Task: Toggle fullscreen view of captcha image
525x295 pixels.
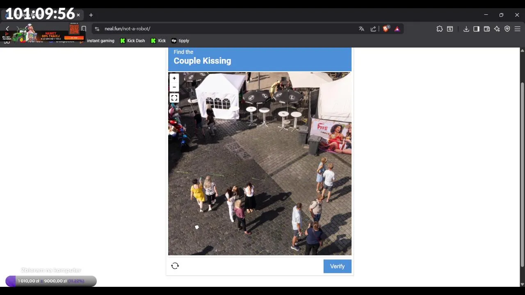Action: [x=174, y=98]
